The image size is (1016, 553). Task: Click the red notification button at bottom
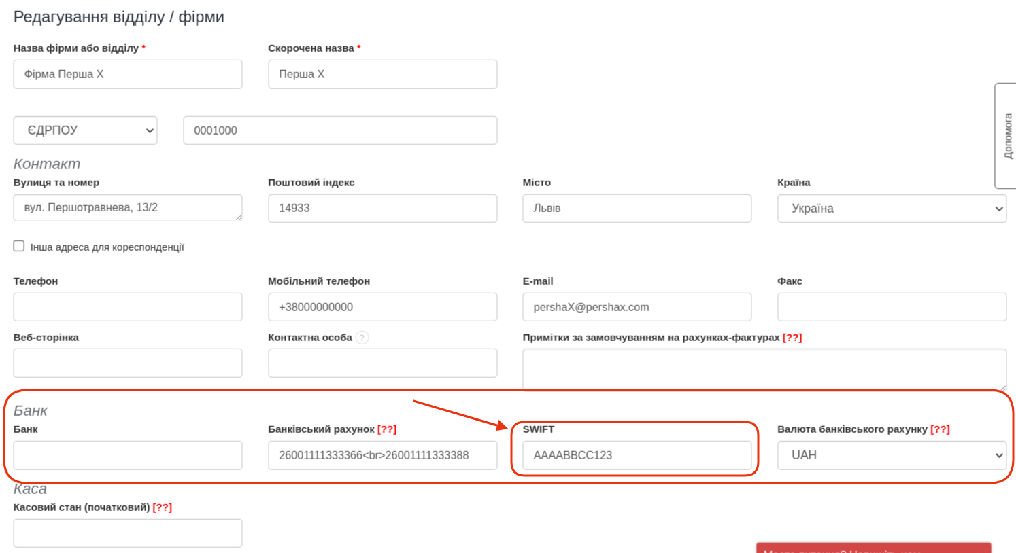click(x=873, y=548)
